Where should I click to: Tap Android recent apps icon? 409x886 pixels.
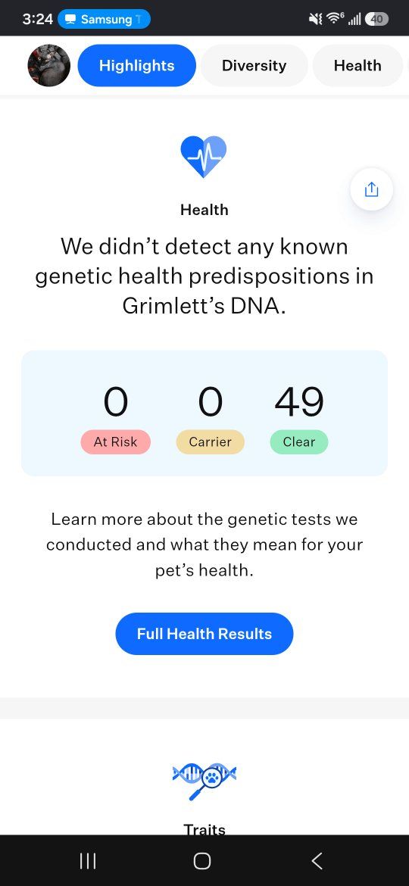(x=88, y=860)
